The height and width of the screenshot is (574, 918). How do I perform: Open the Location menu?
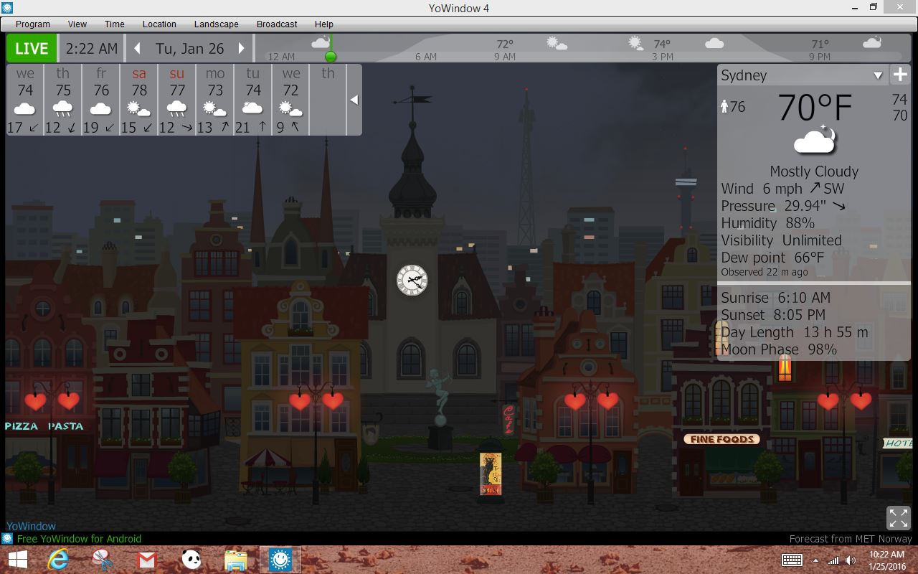point(159,24)
